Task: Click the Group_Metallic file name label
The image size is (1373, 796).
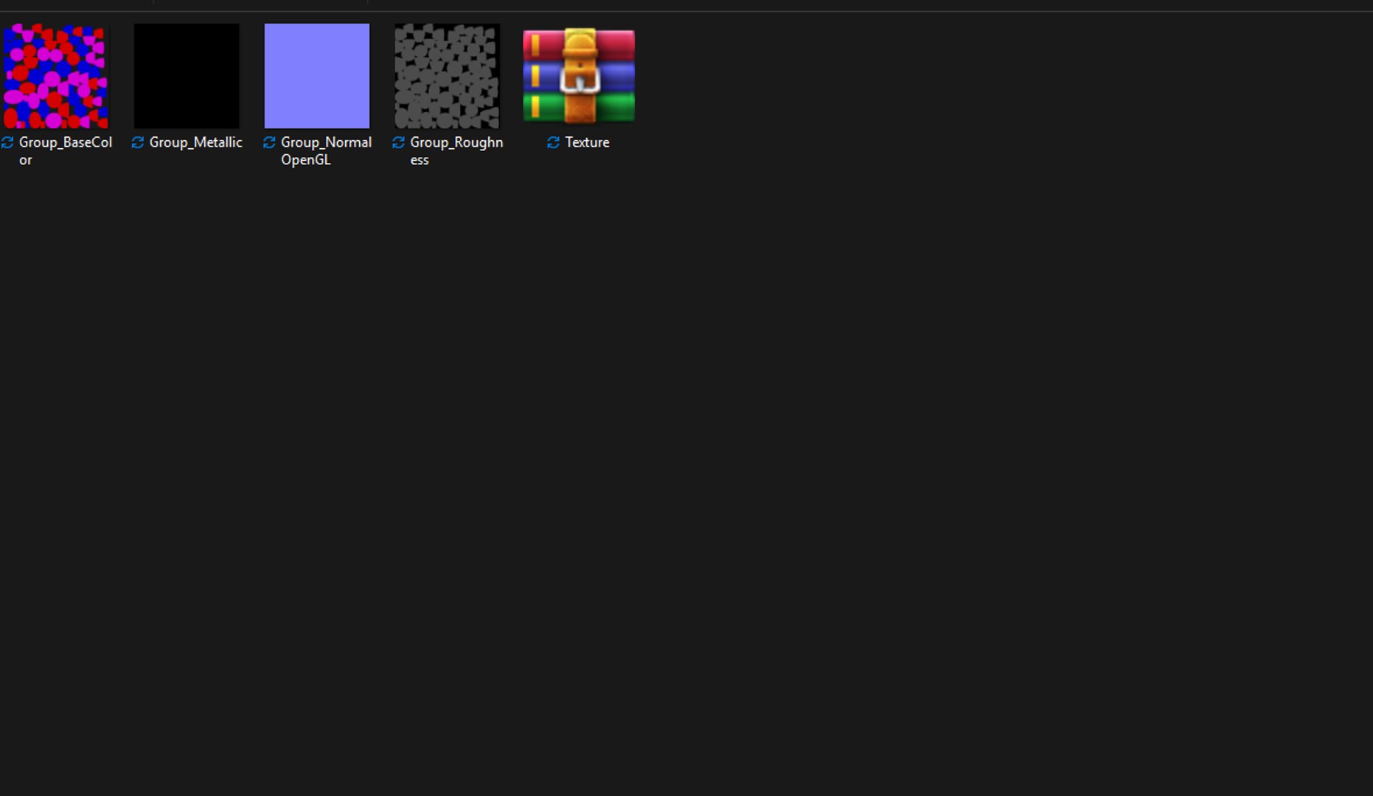Action: point(196,142)
